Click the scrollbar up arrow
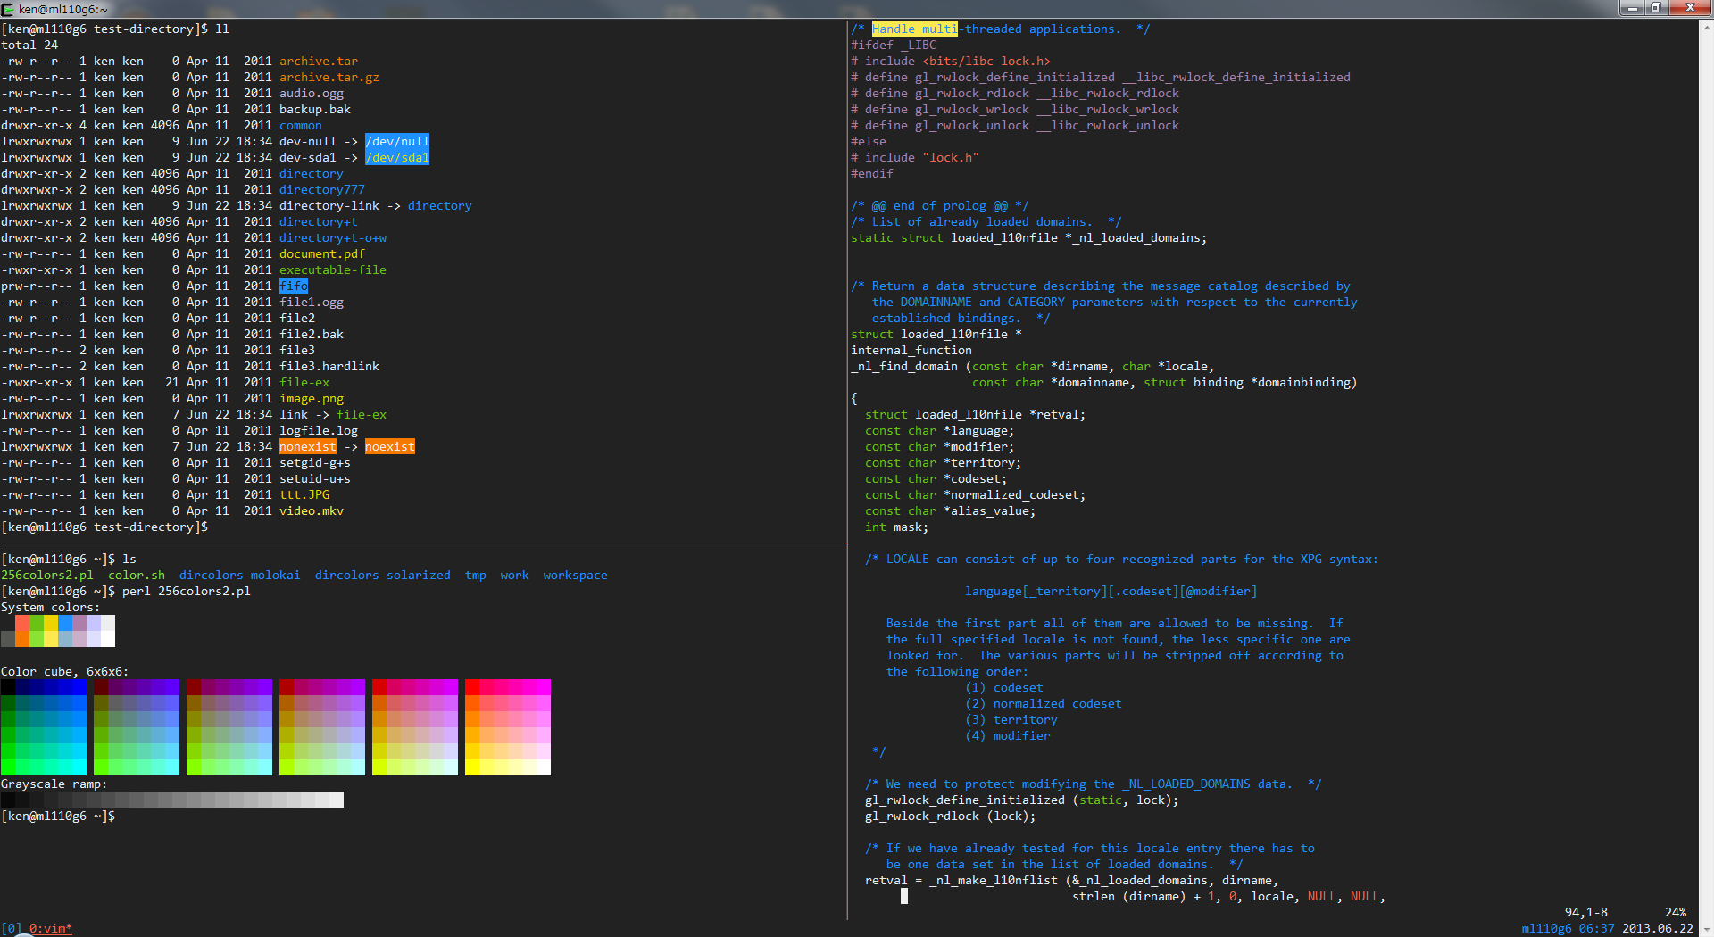Image resolution: width=1714 pixels, height=937 pixels. [x=1706, y=28]
